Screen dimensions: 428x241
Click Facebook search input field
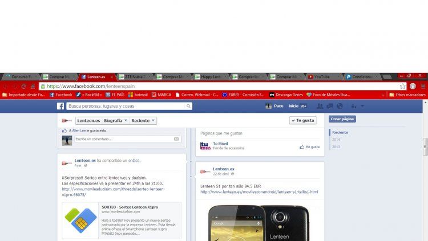pyautogui.click(x=126, y=106)
